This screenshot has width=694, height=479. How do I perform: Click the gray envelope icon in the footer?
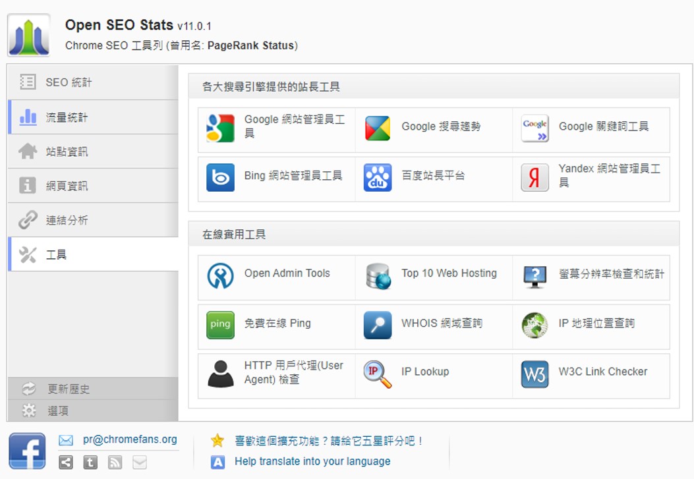coord(140,463)
